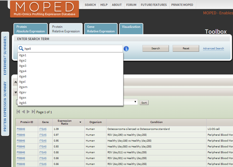Click the previous page arrow icon
This screenshot has height=167, width=233.
pyautogui.click(x=23, y=112)
